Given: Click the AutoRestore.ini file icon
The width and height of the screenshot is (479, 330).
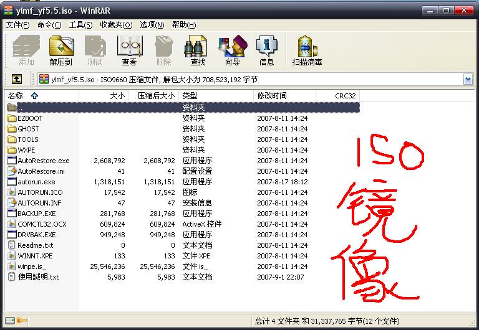Looking at the screenshot, I should tap(12, 171).
